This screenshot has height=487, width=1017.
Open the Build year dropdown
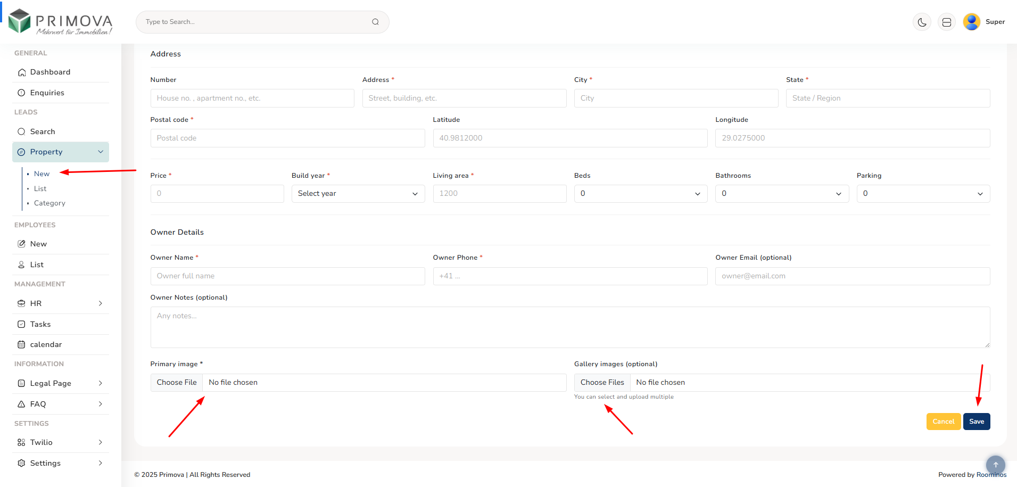(x=358, y=194)
